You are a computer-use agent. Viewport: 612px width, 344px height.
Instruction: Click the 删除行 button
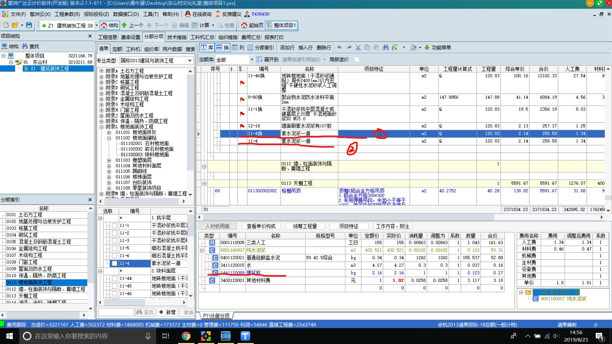pos(324,47)
